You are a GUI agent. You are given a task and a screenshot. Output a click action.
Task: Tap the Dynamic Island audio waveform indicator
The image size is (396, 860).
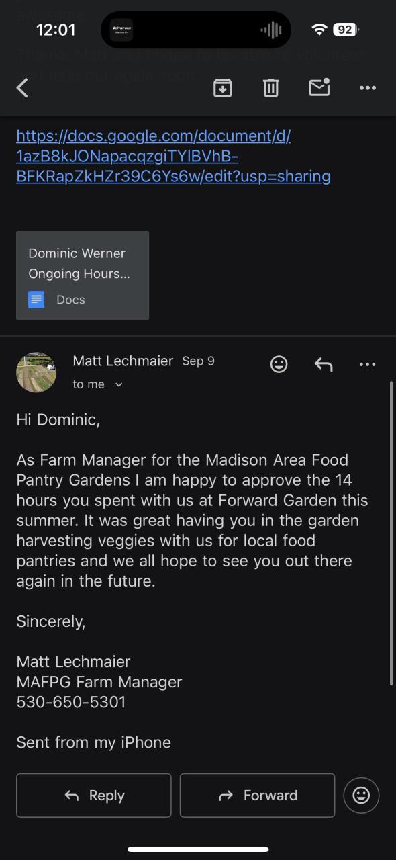point(271,30)
